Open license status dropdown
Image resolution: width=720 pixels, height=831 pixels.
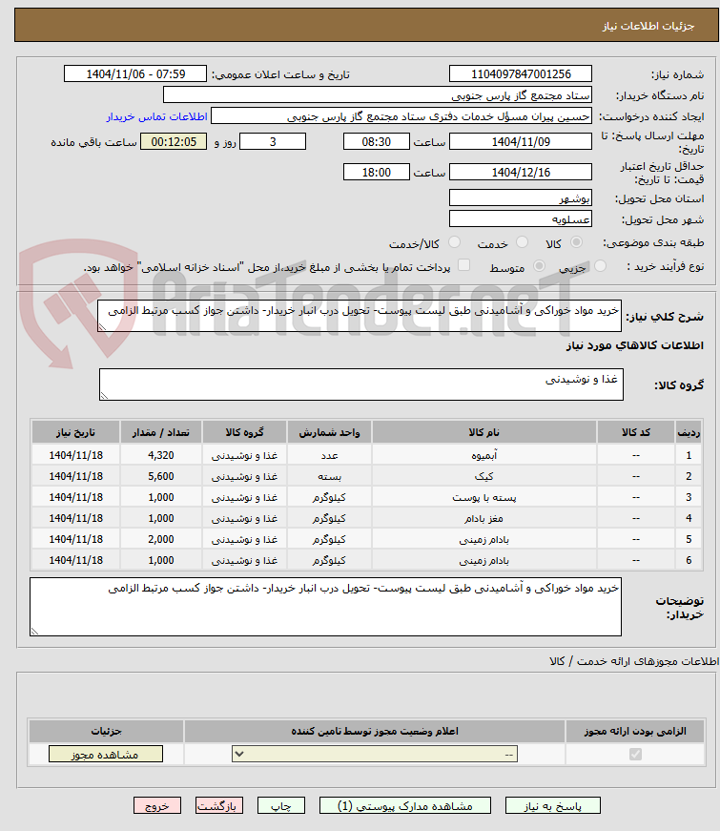(375, 754)
